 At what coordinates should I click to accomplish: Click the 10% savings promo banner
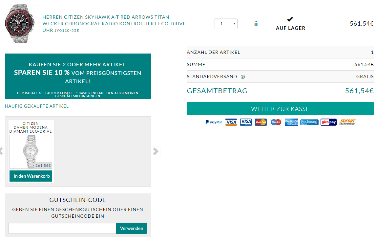78,76
